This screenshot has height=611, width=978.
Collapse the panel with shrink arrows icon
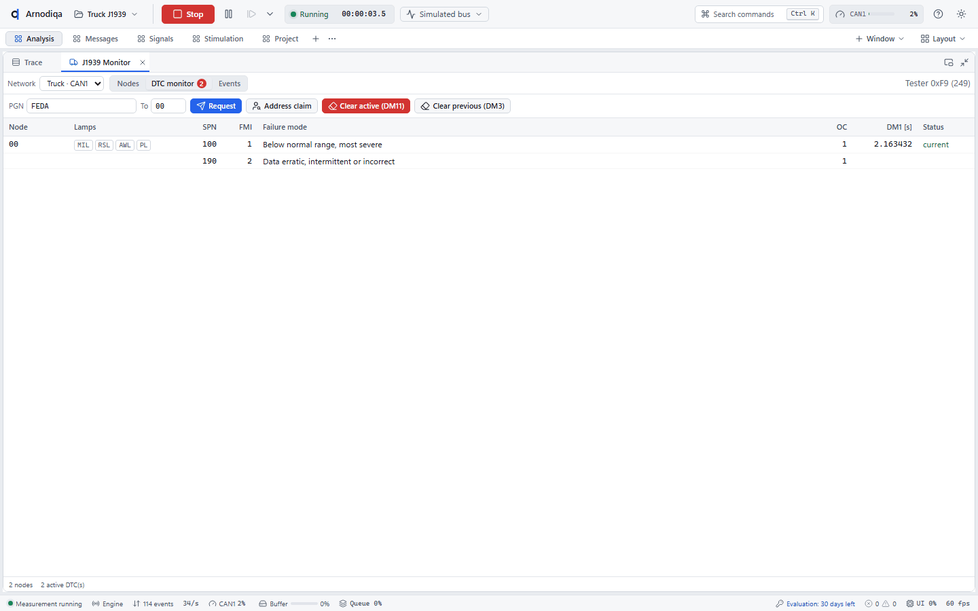tap(964, 62)
